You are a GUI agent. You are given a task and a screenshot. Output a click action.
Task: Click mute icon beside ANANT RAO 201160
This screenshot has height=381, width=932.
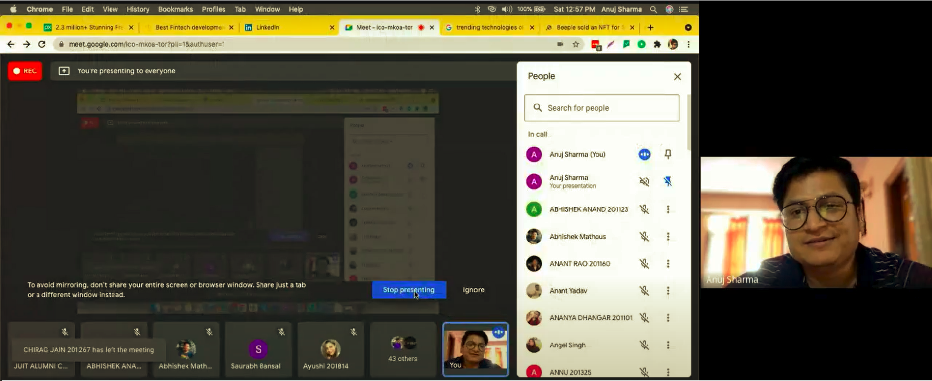644,264
